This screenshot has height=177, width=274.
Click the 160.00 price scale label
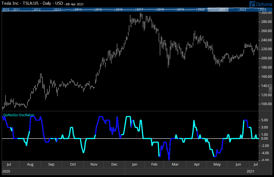click(266, 77)
